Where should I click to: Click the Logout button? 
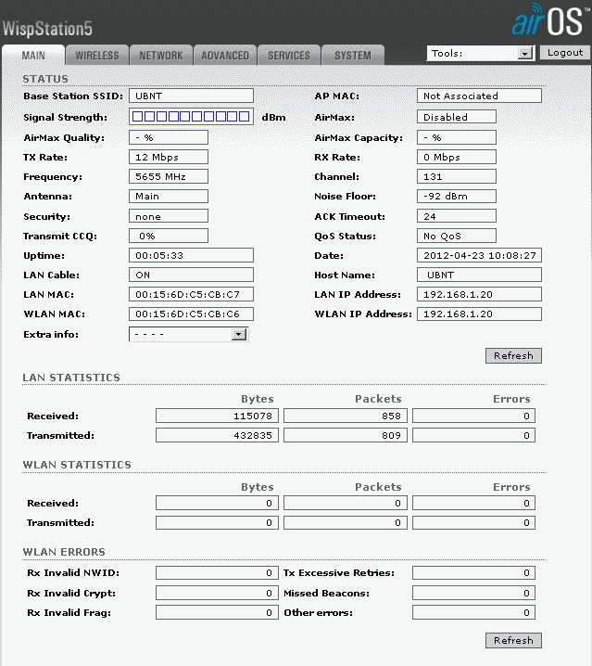point(565,53)
